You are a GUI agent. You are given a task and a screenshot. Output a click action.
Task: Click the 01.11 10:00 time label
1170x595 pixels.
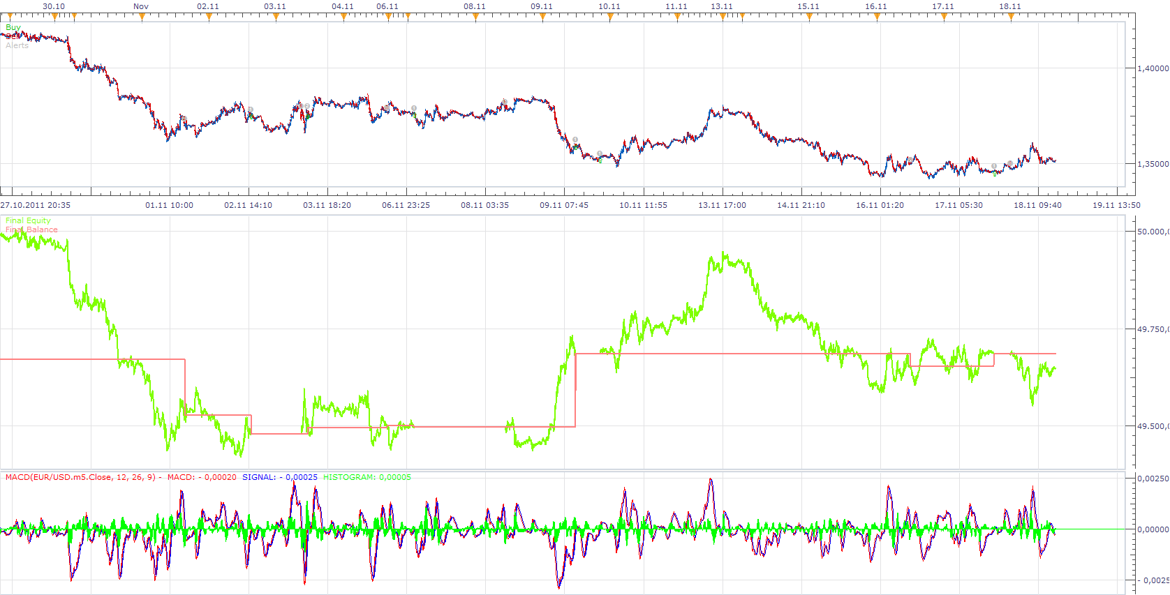click(x=170, y=205)
